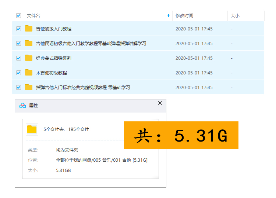Viewport: 276px width, 198px height.
Task: Toggle the select-all checkbox in header
Action: coord(18,16)
